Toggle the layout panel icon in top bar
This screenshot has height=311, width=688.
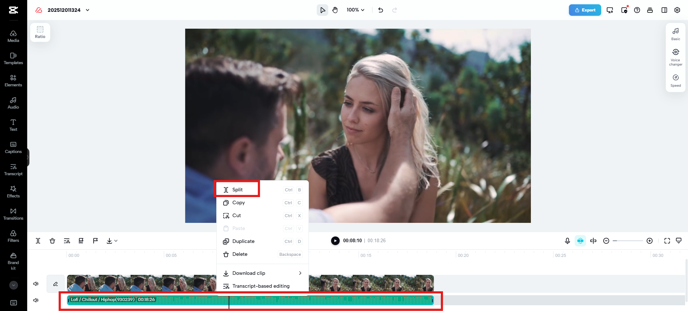coord(664,10)
